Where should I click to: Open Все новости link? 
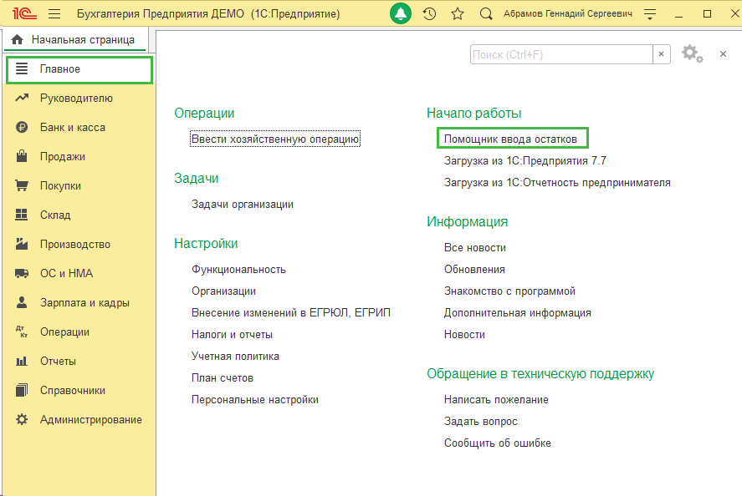[475, 248]
